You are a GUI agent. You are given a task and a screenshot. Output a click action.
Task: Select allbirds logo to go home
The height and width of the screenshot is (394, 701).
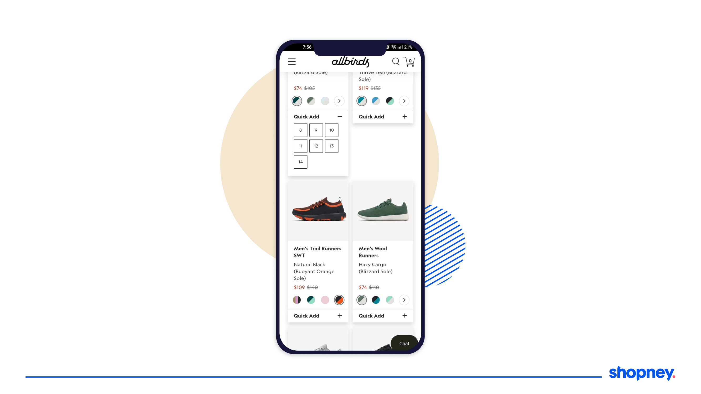point(351,61)
